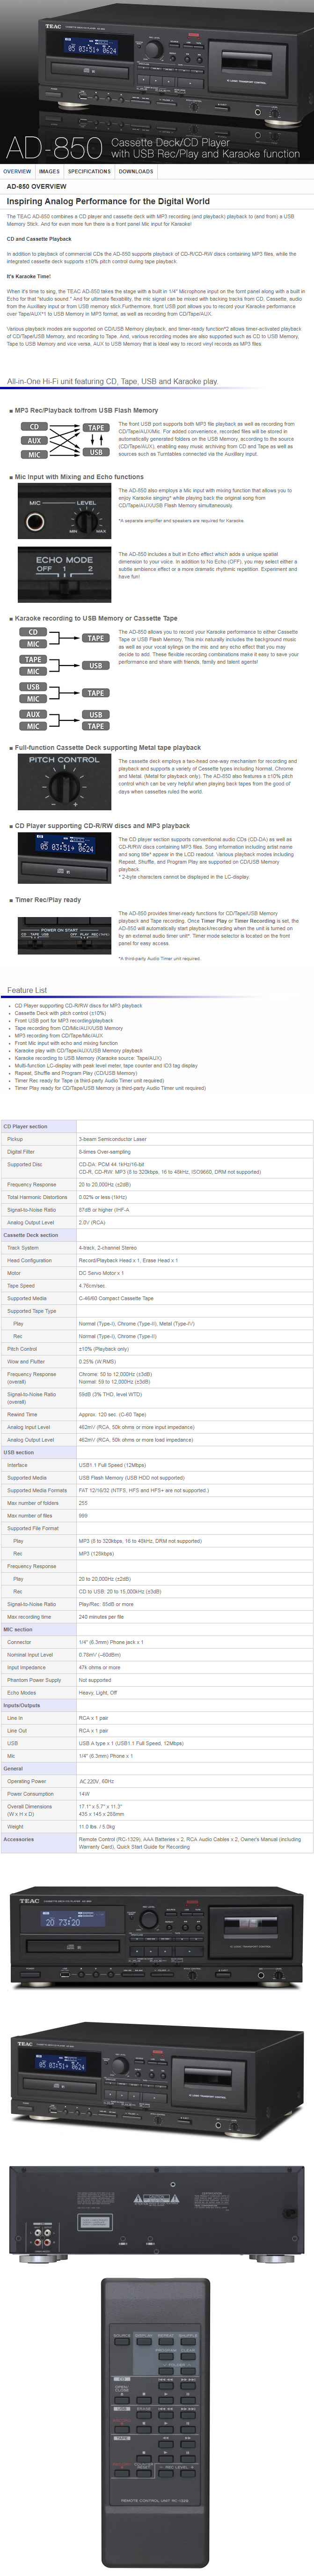
Task: Click '3-beam Semiconductor Laser' Pickup value
Action: [x=112, y=1139]
